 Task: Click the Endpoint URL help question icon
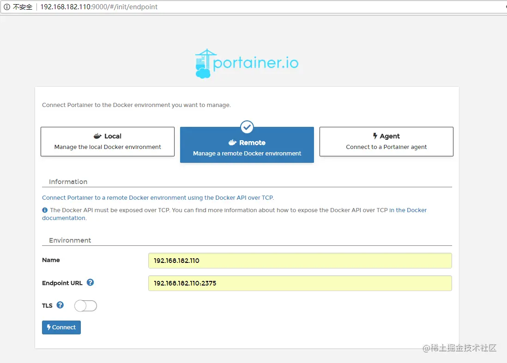pos(90,283)
